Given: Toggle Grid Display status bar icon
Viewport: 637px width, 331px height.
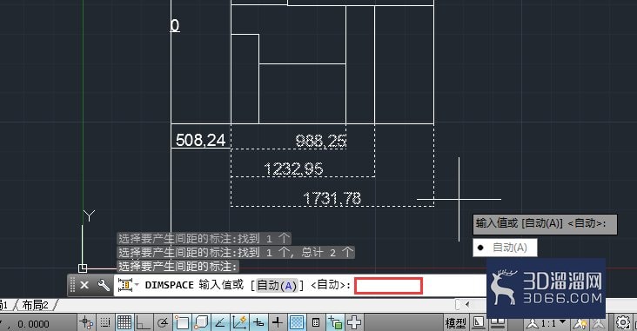Looking at the screenshot, I should [x=124, y=322].
